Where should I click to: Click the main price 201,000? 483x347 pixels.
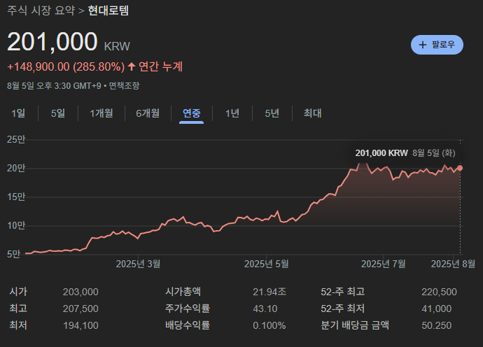(x=52, y=41)
